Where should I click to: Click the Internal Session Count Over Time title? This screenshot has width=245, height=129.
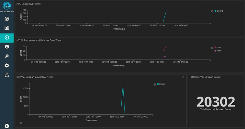click(35, 77)
